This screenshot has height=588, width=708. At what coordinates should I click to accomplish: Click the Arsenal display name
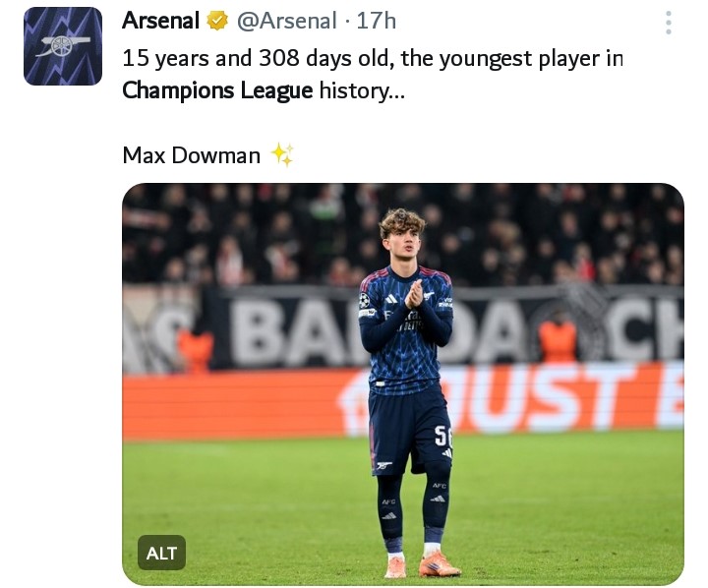point(160,21)
